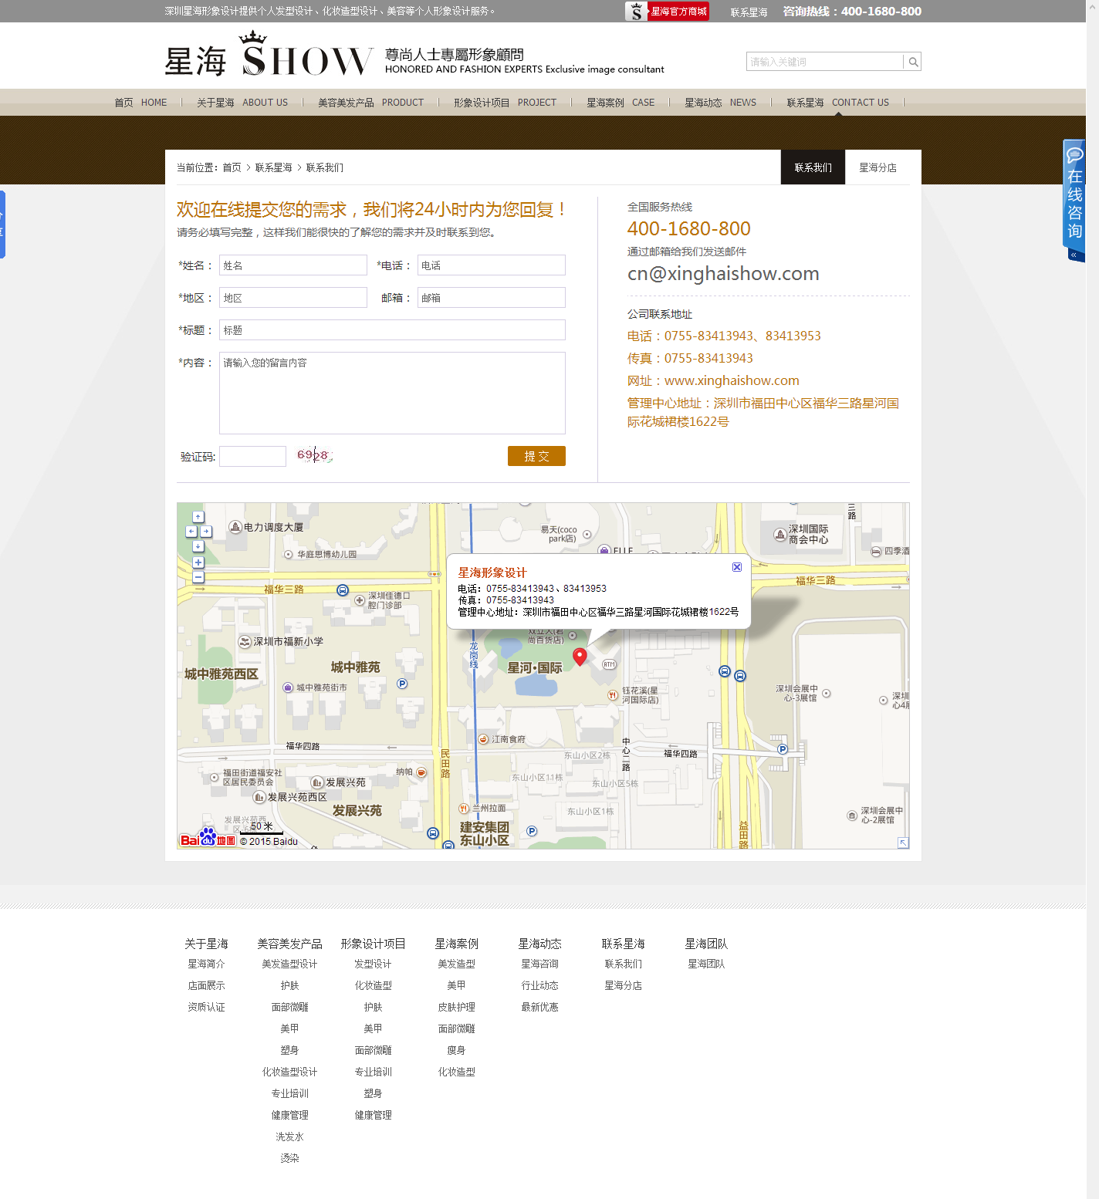Pan the map right with the arrow button
Image resolution: width=1099 pixels, height=1199 pixels.
coord(206,532)
